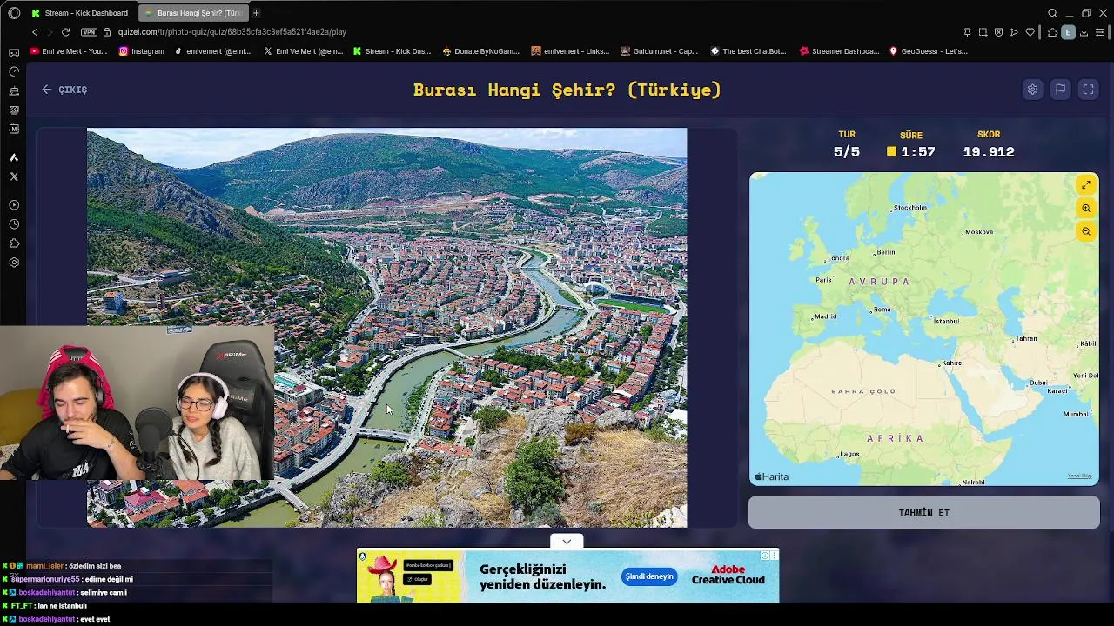
Task: Click the quizei.com address bar URL
Action: pyautogui.click(x=232, y=32)
